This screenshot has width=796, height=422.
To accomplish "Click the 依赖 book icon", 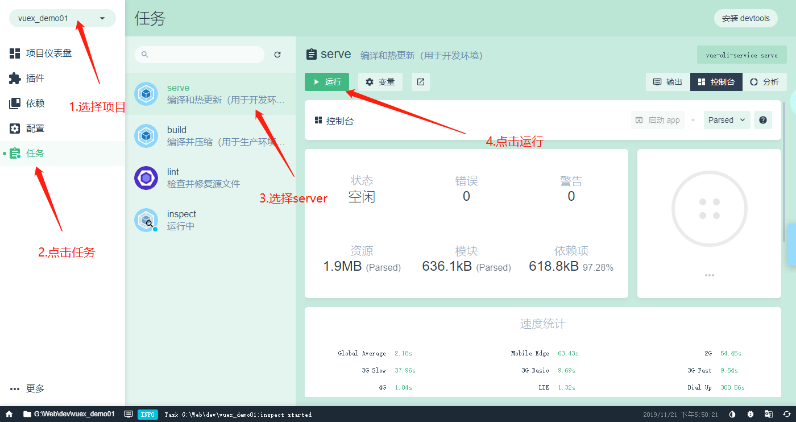I will click(15, 104).
